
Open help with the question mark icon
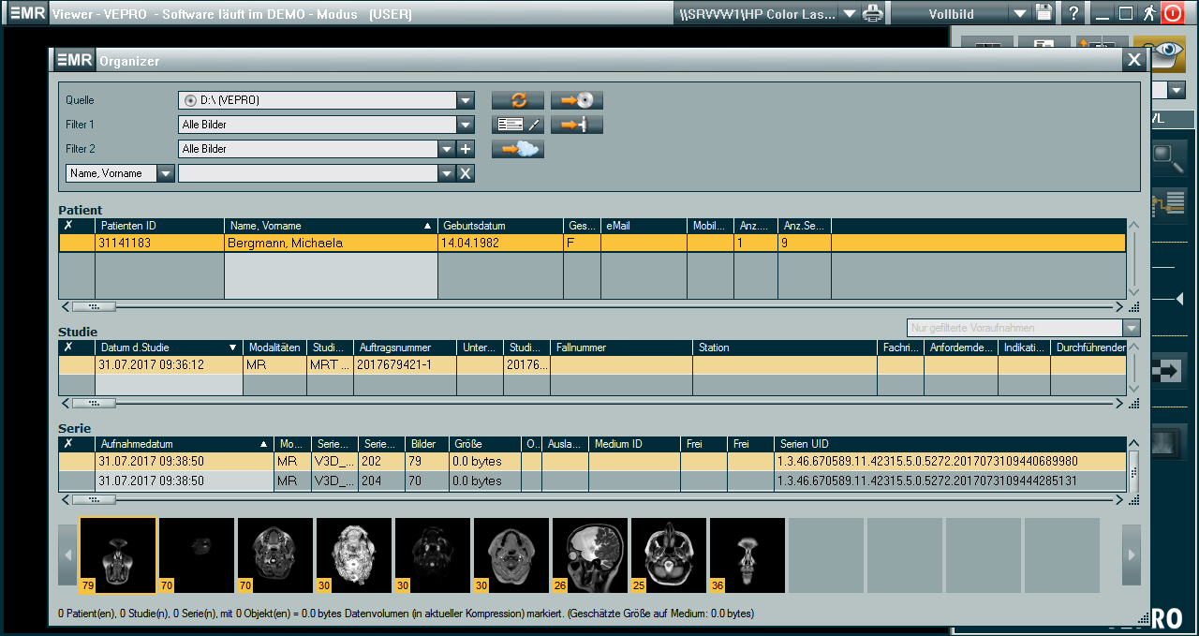[1073, 13]
